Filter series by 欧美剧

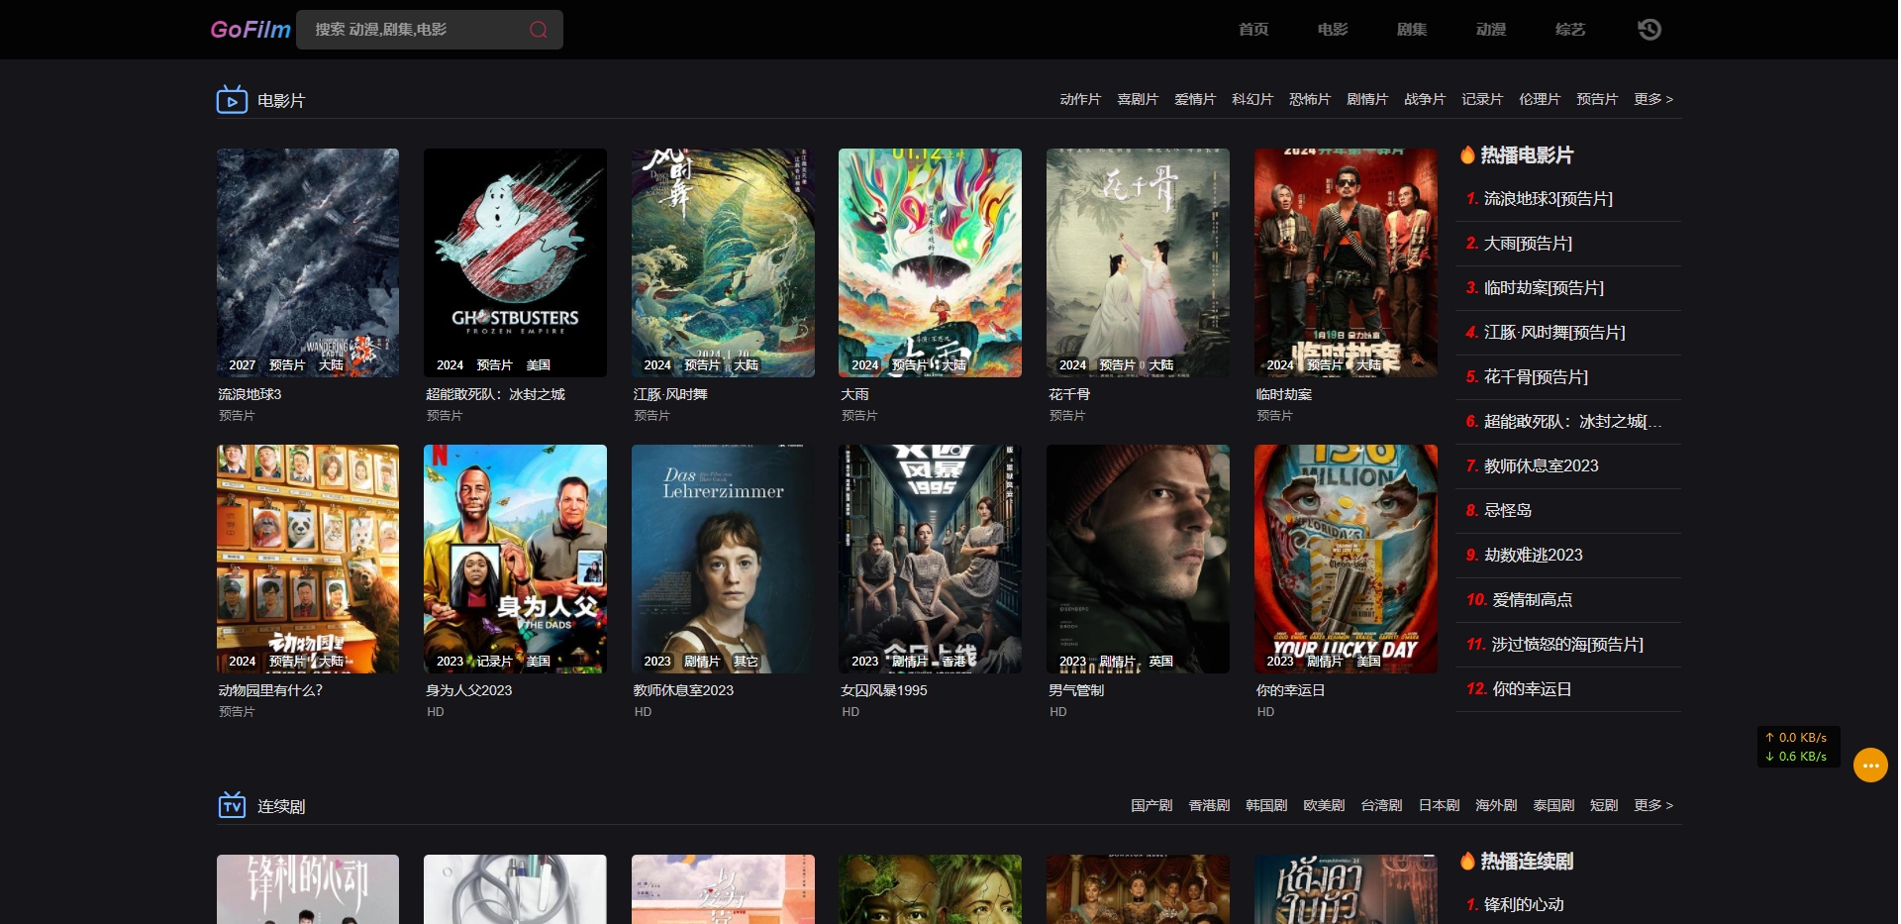1324,805
